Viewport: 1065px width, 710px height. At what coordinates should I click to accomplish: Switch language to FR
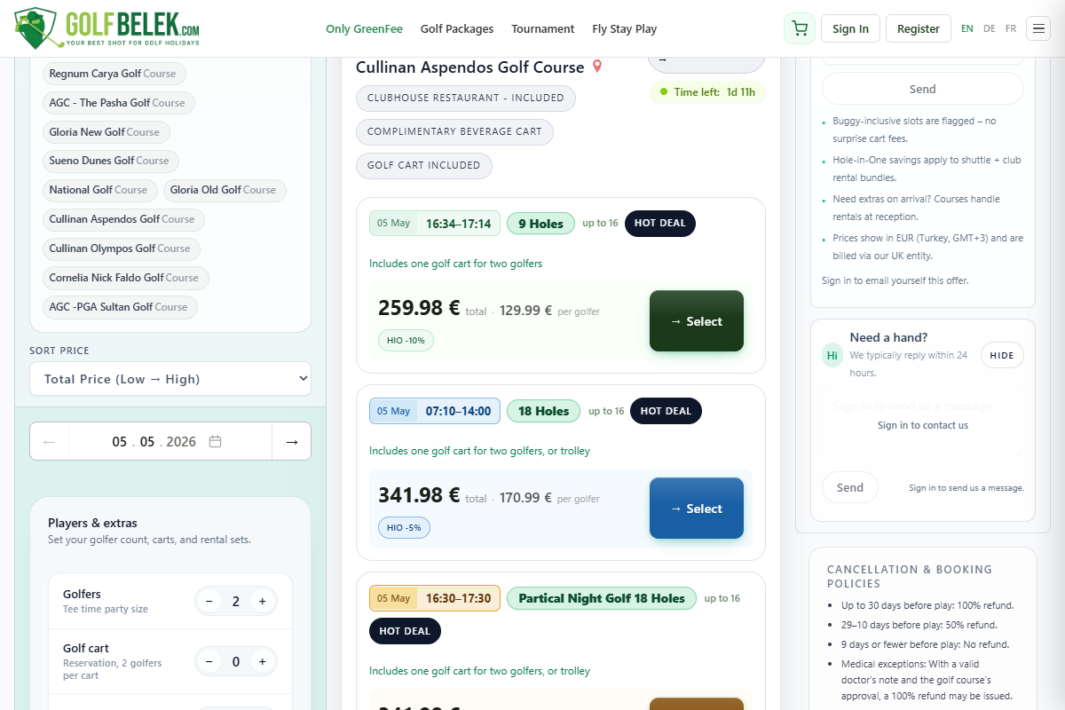(1011, 28)
